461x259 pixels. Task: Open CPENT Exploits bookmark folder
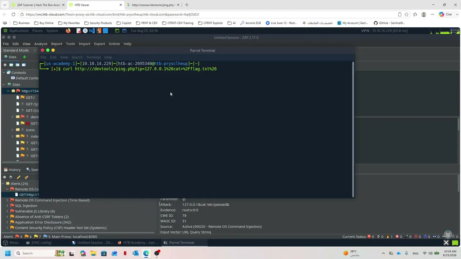(x=210, y=23)
